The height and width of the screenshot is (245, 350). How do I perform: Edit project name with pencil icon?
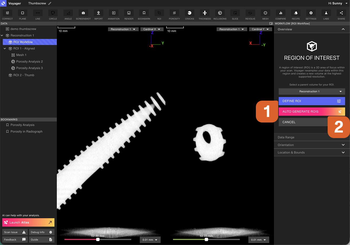[50, 3]
